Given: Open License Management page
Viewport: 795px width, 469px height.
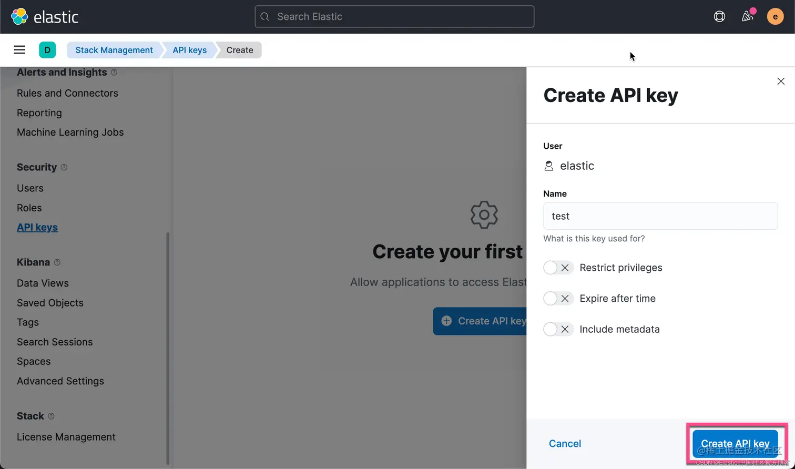Looking at the screenshot, I should (x=66, y=437).
